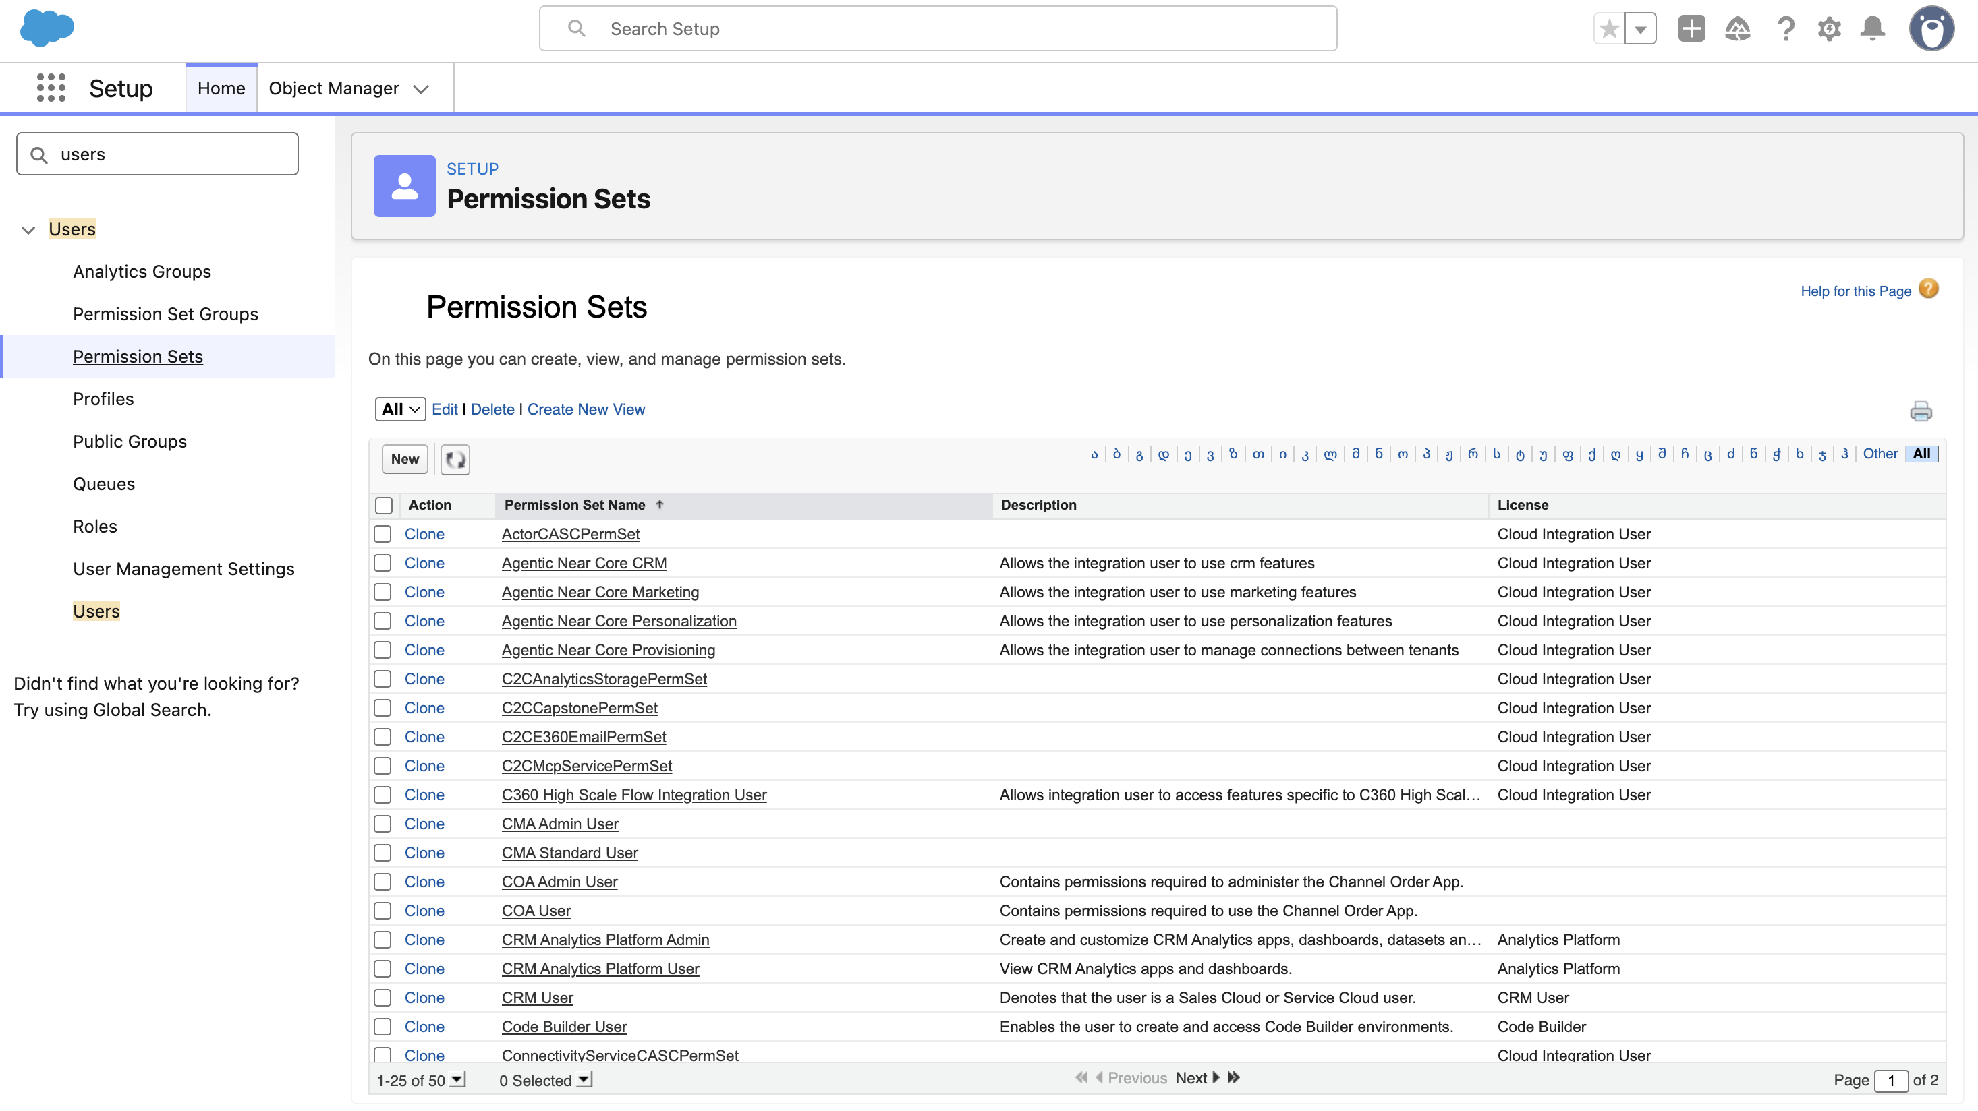Open User Management Settings in sidebar

pos(183,568)
